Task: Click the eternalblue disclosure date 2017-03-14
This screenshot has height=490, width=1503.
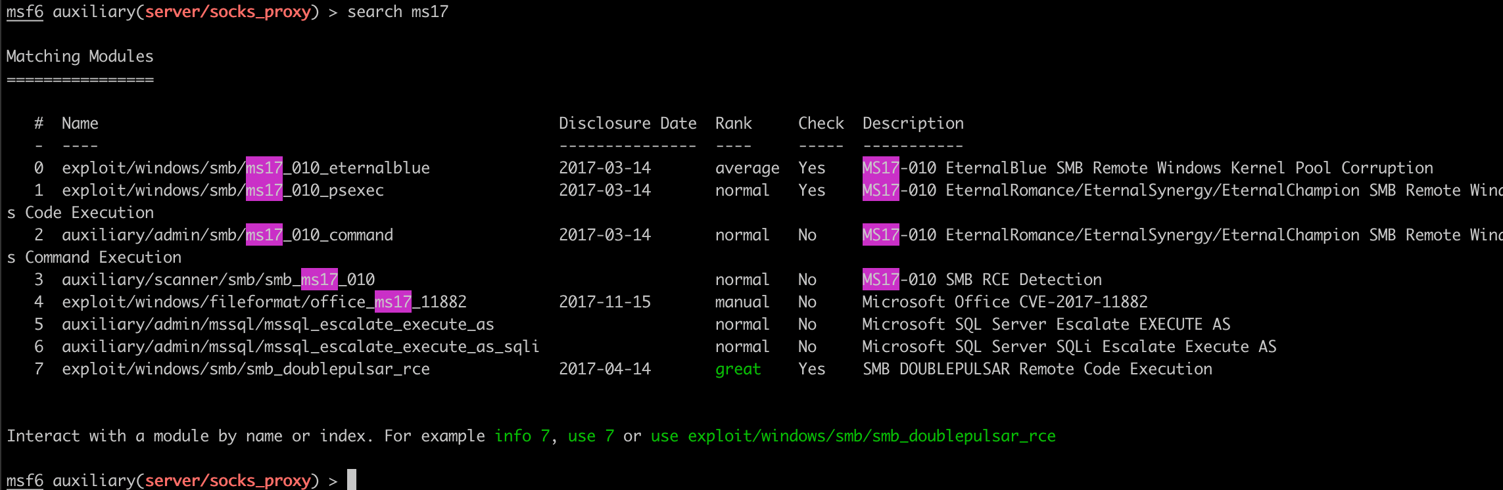Action: click(x=605, y=168)
